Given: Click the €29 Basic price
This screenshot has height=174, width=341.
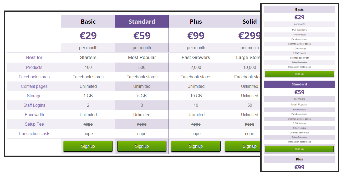Looking at the screenshot, I should coord(88,35).
